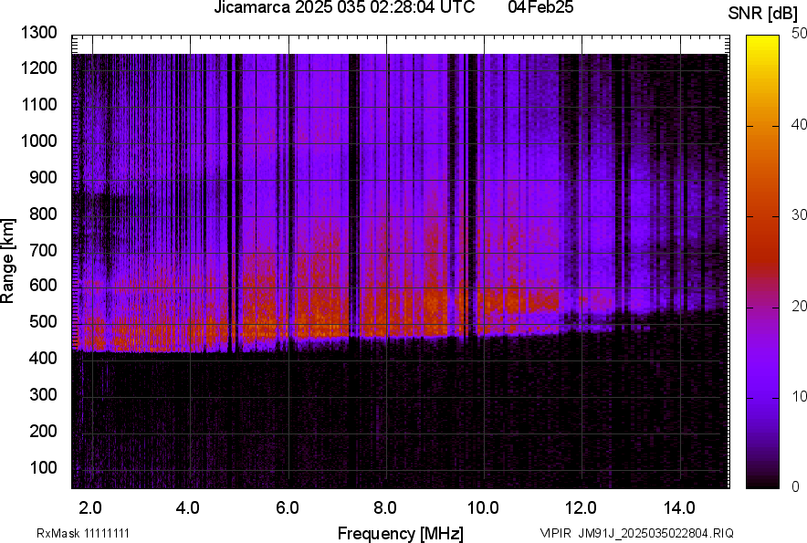Click the 2.0 frequency tick label

pyautogui.click(x=90, y=506)
